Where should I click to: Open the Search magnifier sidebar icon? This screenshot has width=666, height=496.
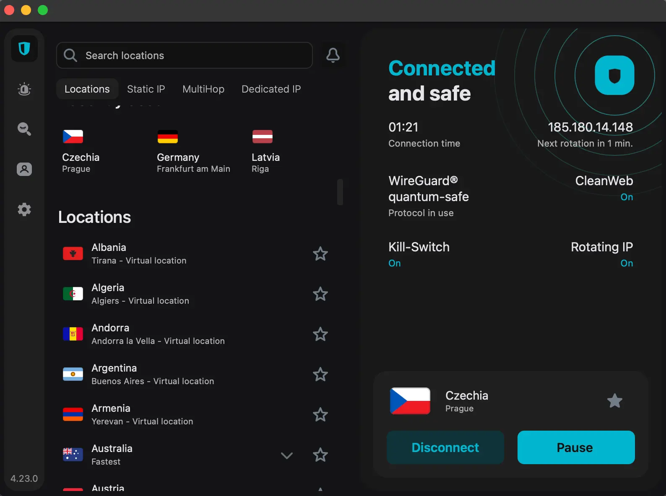click(x=24, y=129)
